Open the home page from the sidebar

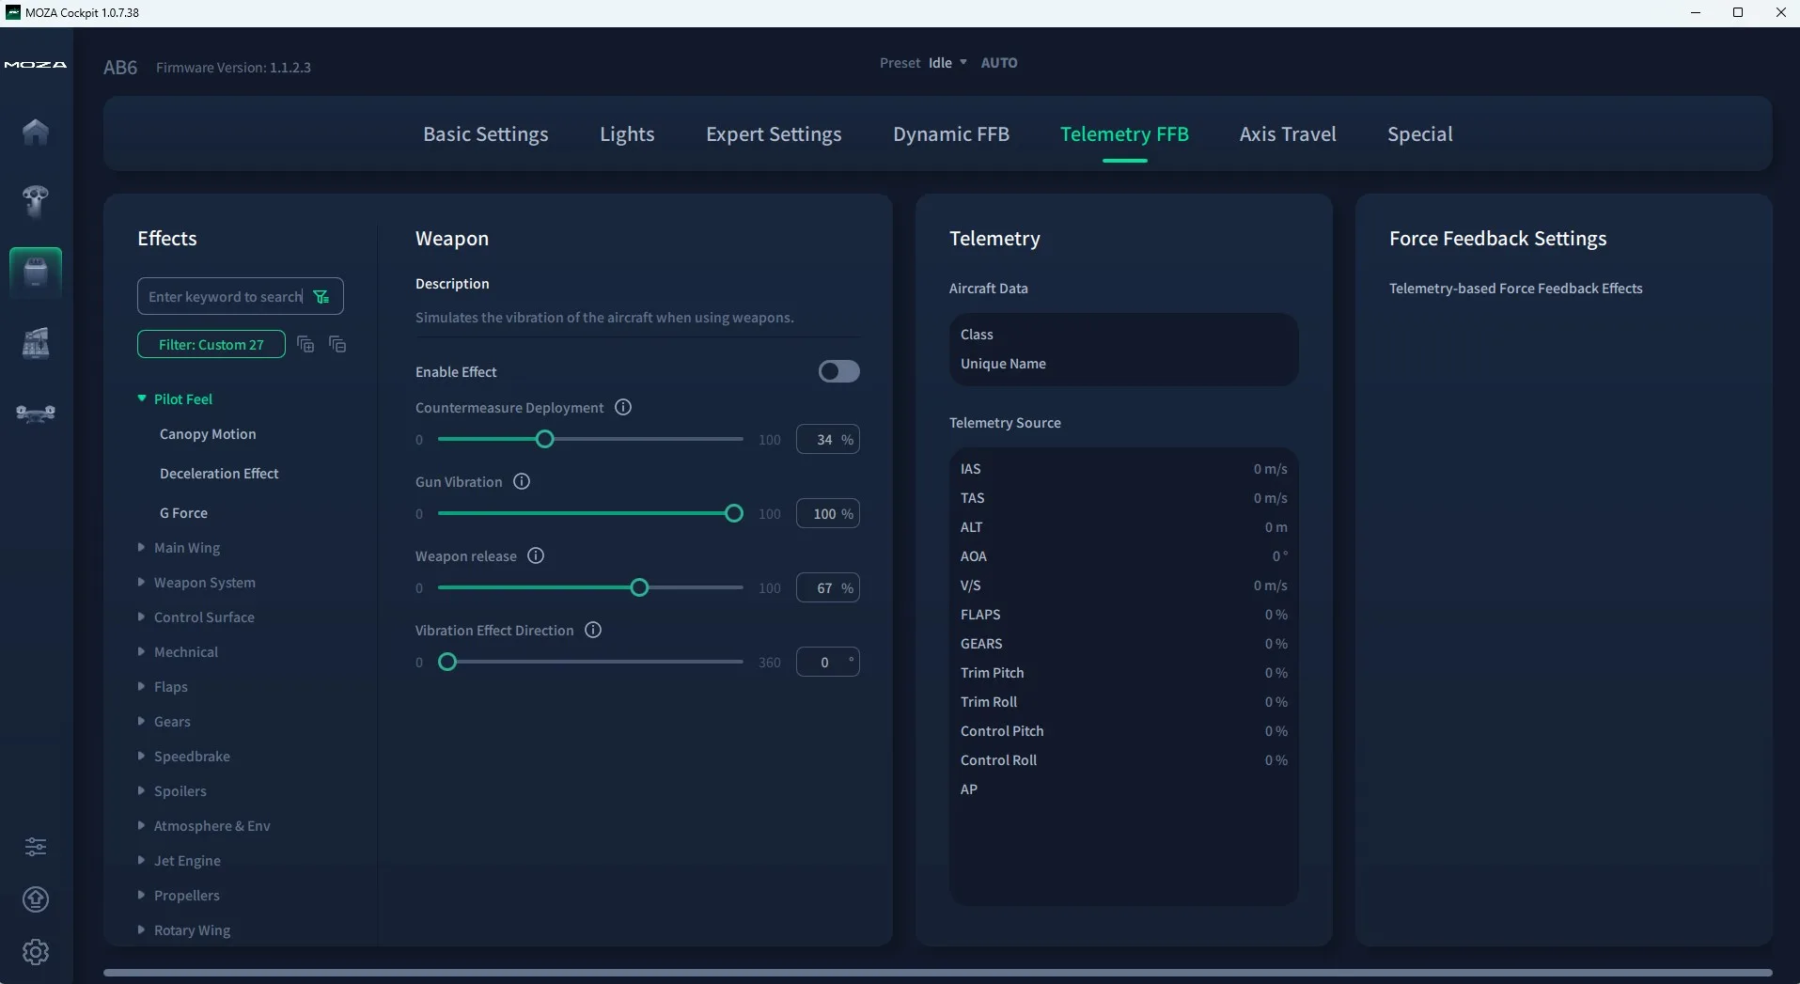36,132
